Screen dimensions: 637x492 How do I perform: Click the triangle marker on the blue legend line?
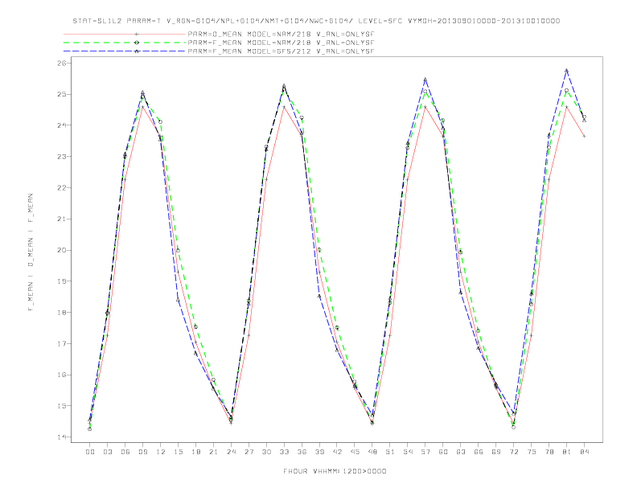(137, 51)
